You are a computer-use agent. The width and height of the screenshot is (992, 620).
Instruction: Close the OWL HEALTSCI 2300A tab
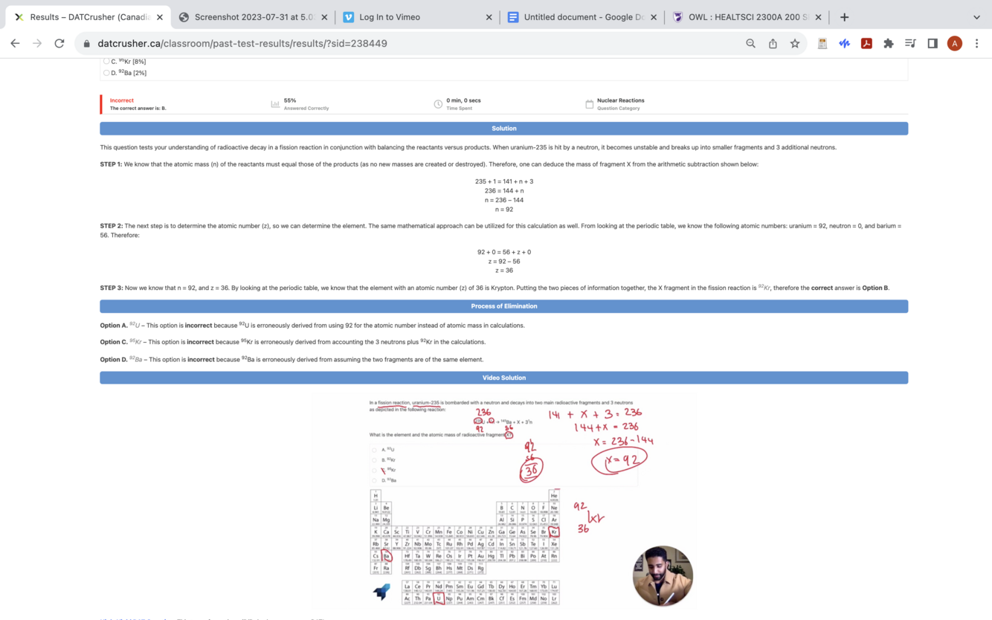pos(818,17)
